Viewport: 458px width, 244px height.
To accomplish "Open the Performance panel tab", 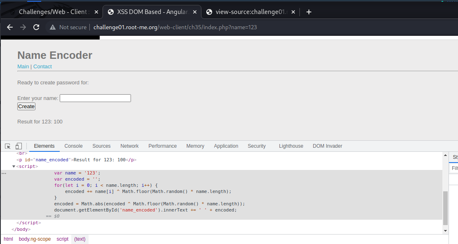I will pyautogui.click(x=162, y=146).
